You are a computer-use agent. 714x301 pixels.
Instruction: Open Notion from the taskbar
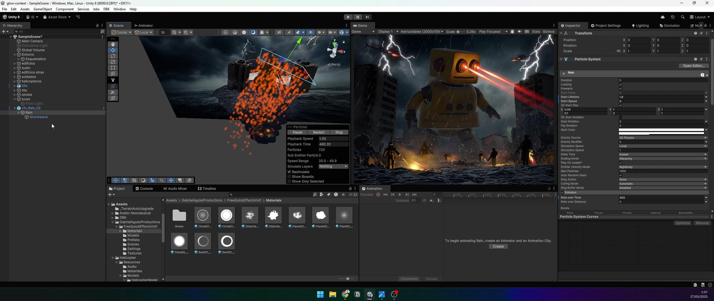coord(357,294)
